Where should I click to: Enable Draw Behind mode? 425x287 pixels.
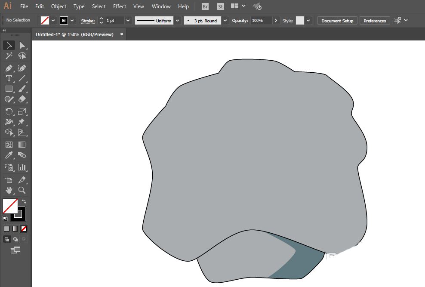[x=15, y=239]
